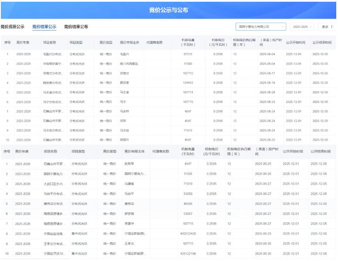Select applicant cell 马生奎
Image resolution: width=338 pixels, height=261 pixels.
click(x=125, y=93)
